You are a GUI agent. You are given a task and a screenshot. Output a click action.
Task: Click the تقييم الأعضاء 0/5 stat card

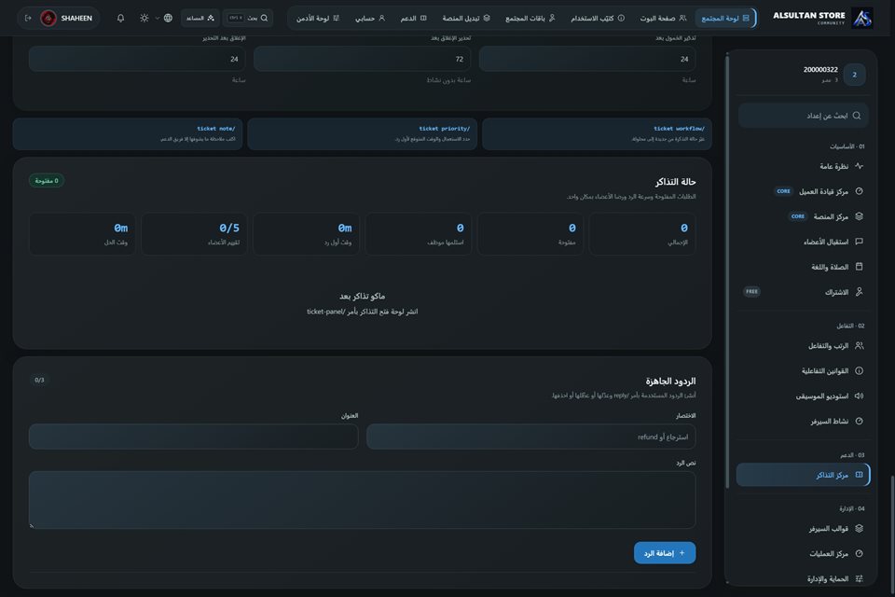(x=195, y=234)
